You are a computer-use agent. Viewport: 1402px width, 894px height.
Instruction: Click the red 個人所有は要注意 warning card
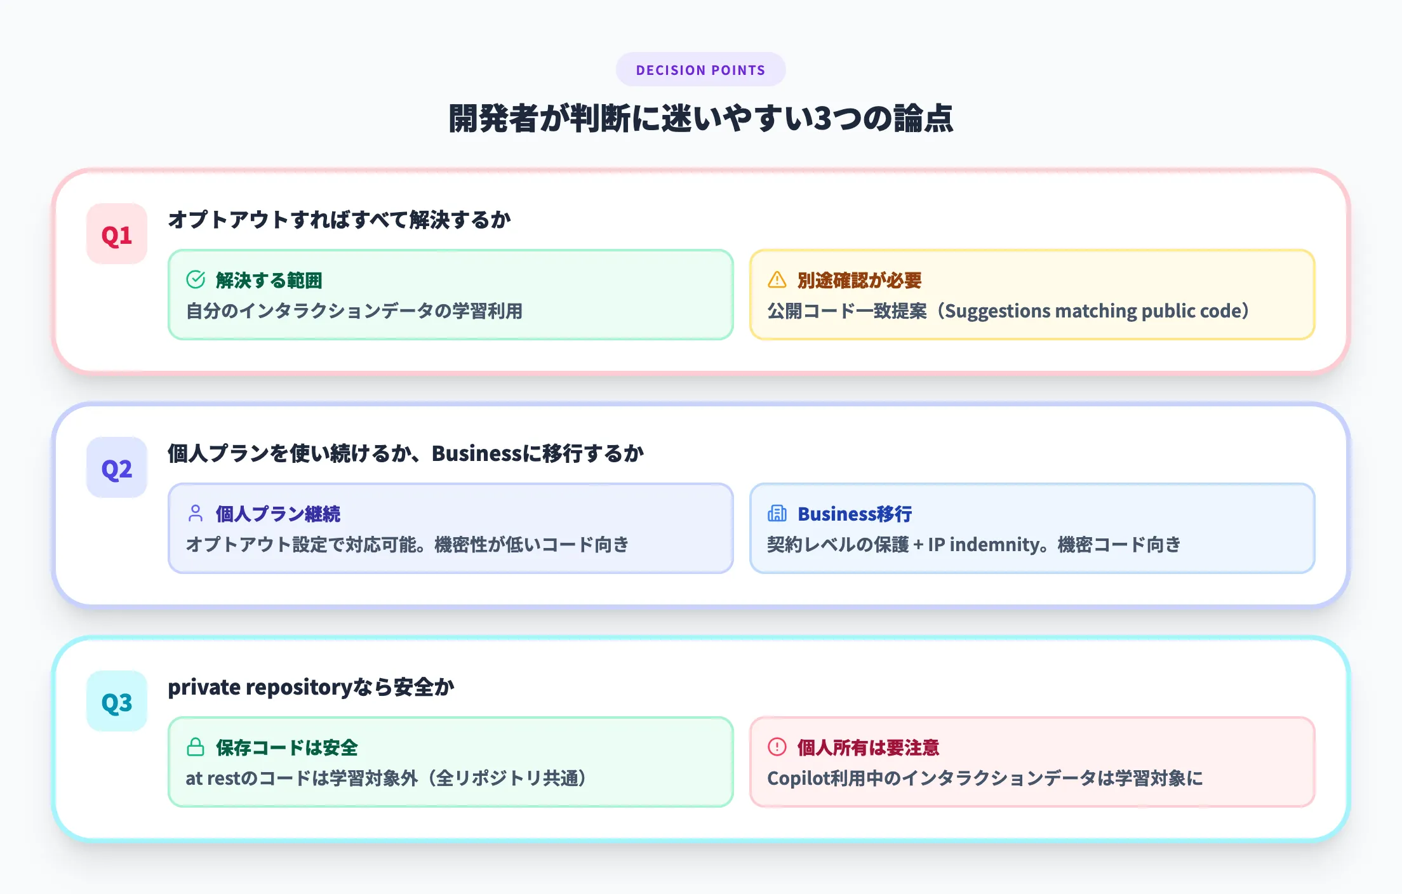(x=1032, y=762)
